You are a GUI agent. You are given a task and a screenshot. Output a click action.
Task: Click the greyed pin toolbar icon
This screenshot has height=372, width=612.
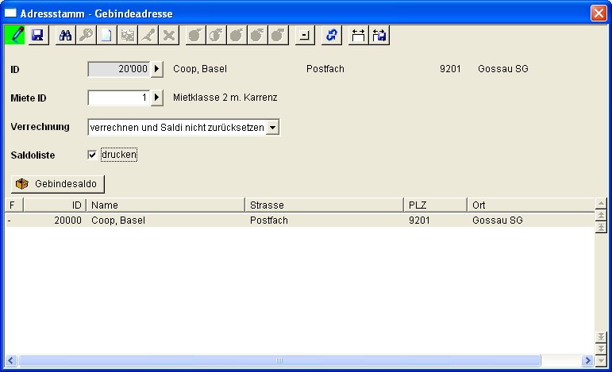pyautogui.click(x=148, y=36)
